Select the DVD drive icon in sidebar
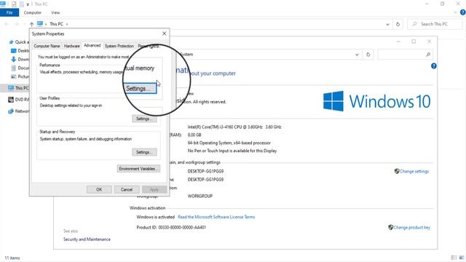 11,100
